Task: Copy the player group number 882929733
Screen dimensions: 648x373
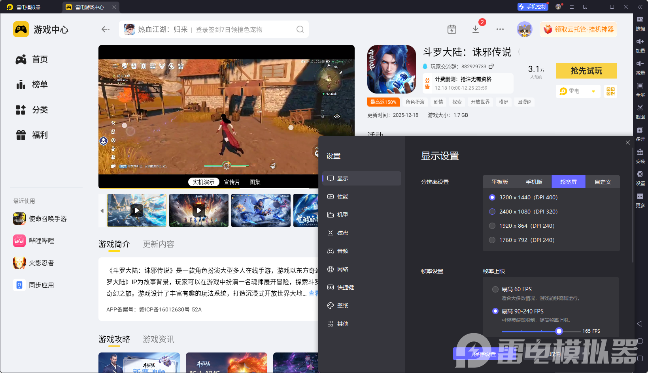Action: [491, 66]
